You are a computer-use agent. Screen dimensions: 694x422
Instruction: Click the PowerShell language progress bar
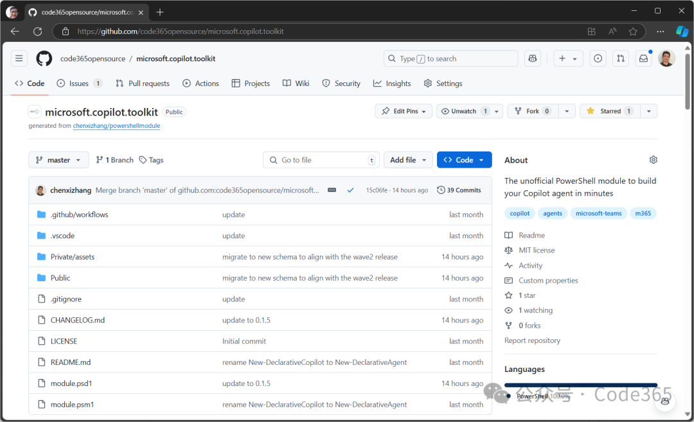(581, 385)
